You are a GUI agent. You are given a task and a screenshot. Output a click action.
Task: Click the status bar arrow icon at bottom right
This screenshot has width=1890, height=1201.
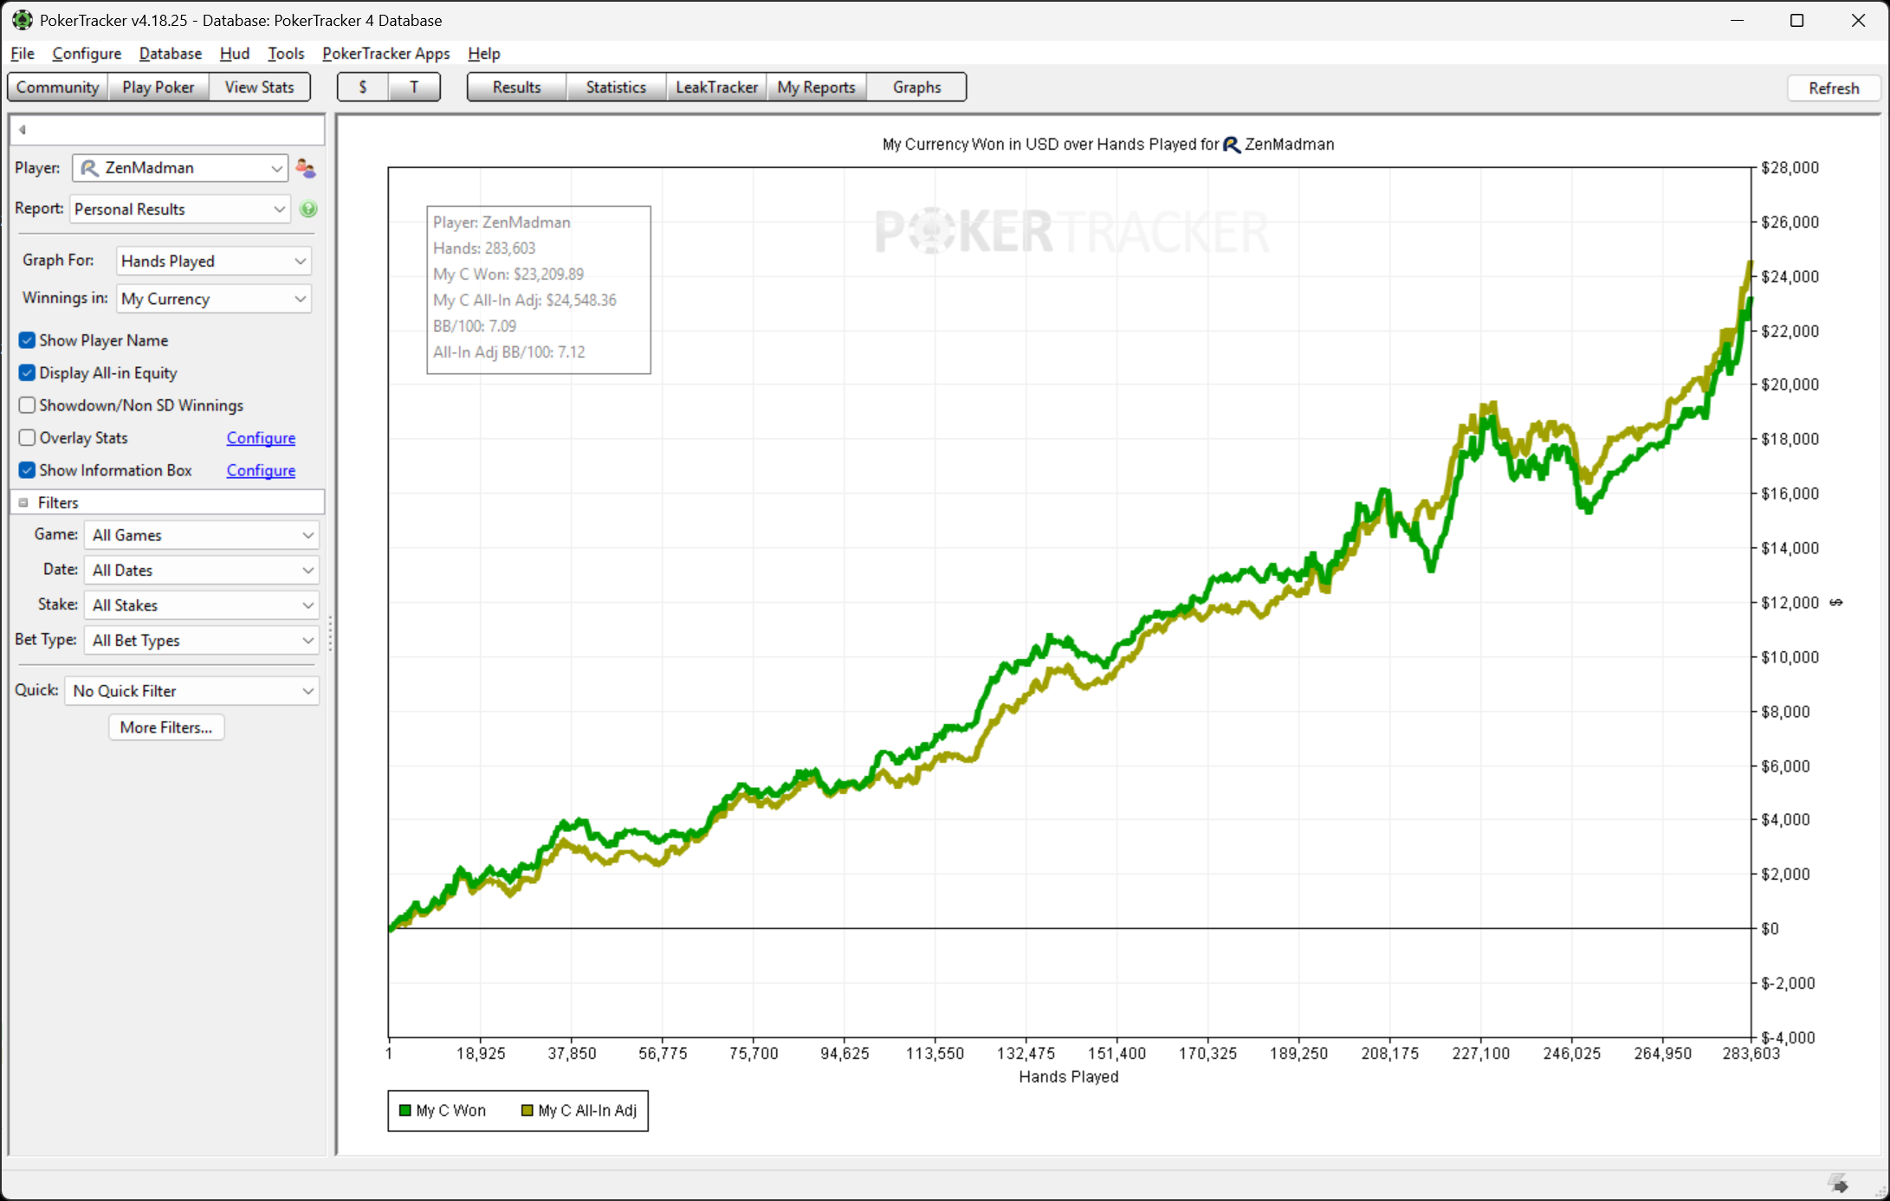[x=1839, y=1183]
